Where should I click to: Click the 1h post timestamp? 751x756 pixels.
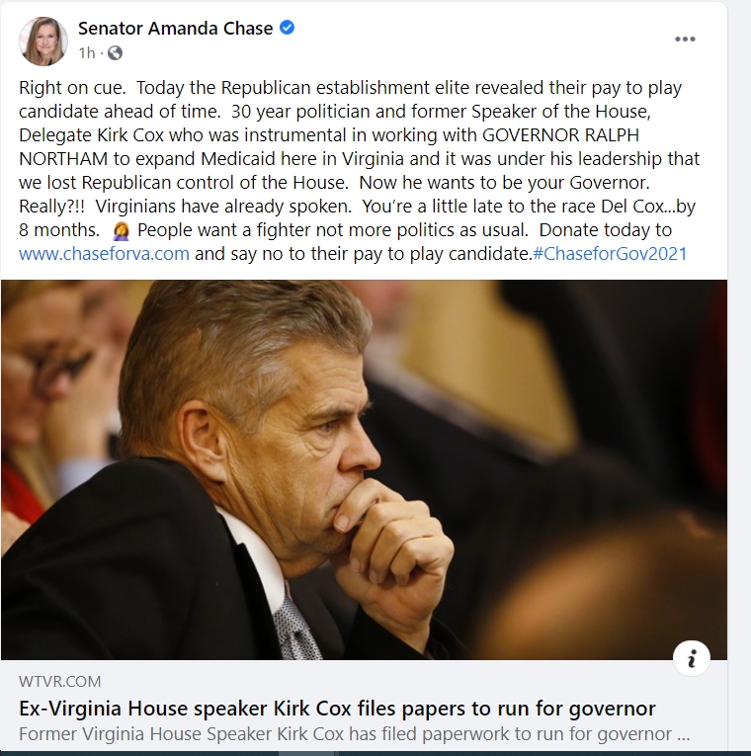(87, 52)
